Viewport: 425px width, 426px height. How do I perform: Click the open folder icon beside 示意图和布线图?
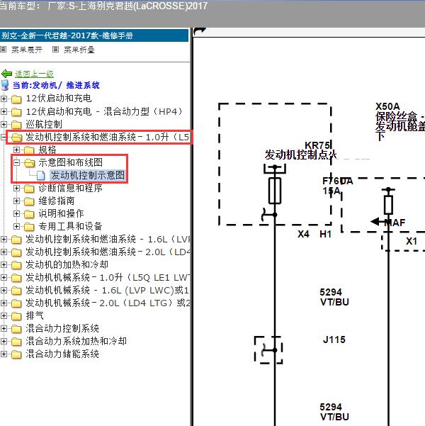click(29, 163)
